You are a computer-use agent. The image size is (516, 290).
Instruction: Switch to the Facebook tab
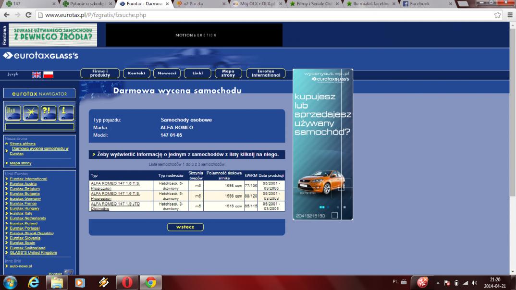427,4
